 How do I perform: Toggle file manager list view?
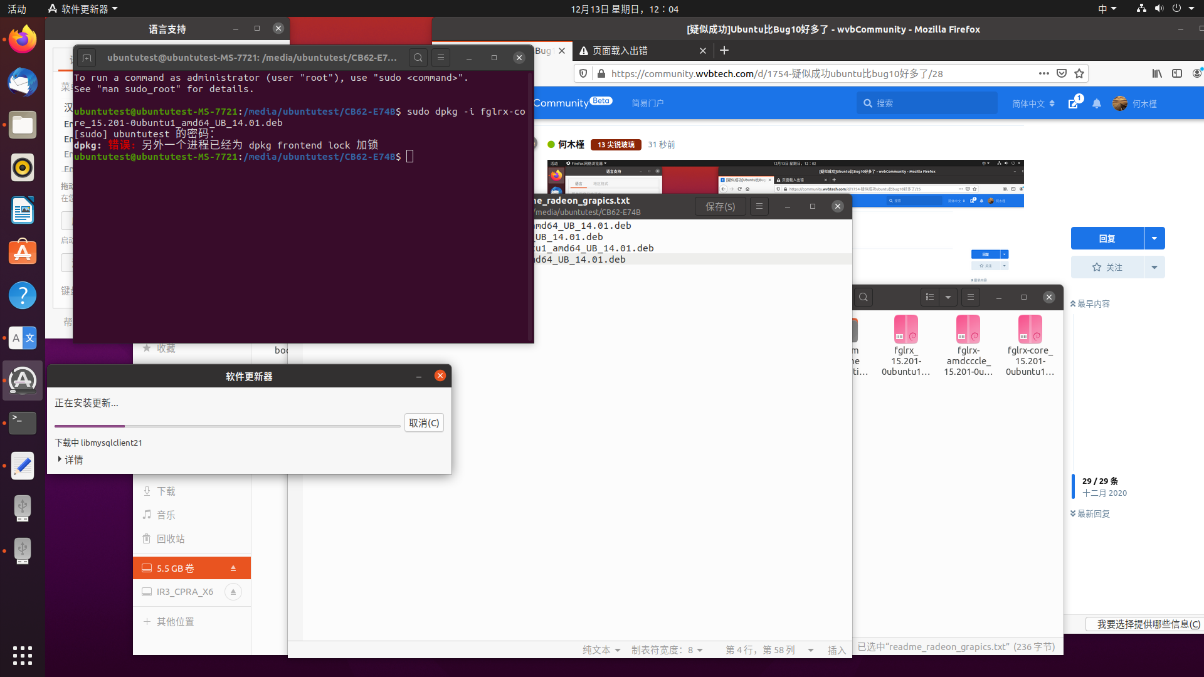pyautogui.click(x=930, y=297)
